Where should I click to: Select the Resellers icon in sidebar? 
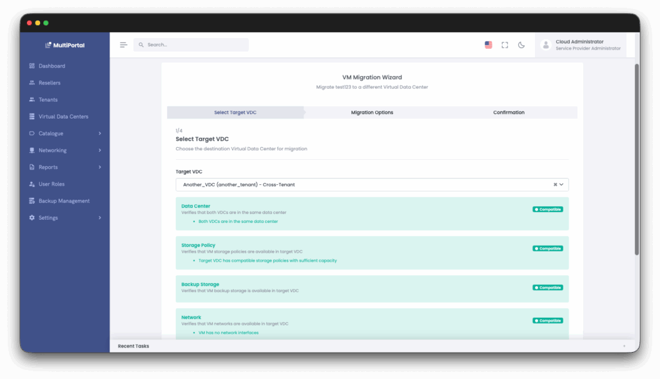coord(32,83)
